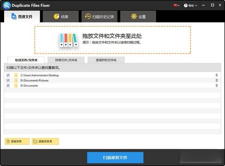Open the 扫描历史记录 tab

click(x=99, y=16)
